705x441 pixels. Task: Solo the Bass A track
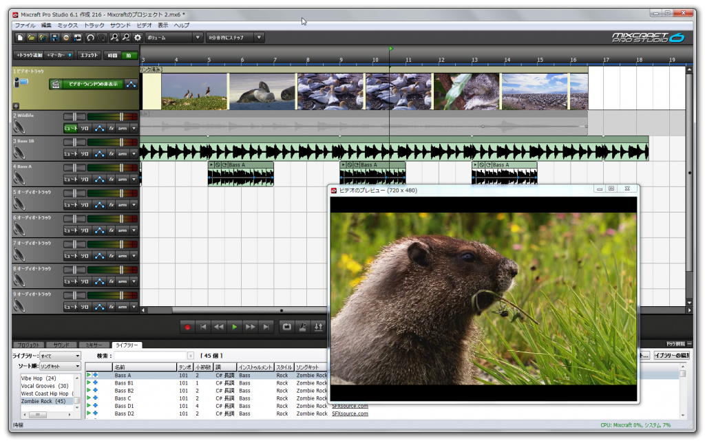[x=85, y=180]
